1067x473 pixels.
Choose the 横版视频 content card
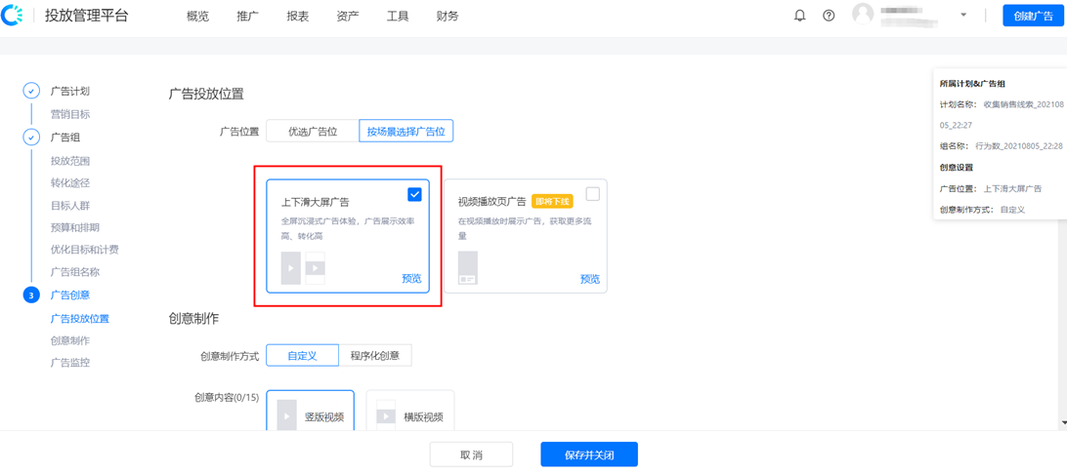click(x=410, y=411)
